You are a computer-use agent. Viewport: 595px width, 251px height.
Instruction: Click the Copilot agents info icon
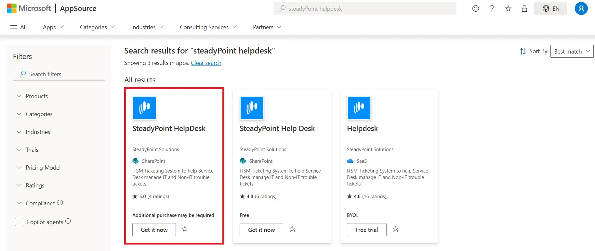68,221
